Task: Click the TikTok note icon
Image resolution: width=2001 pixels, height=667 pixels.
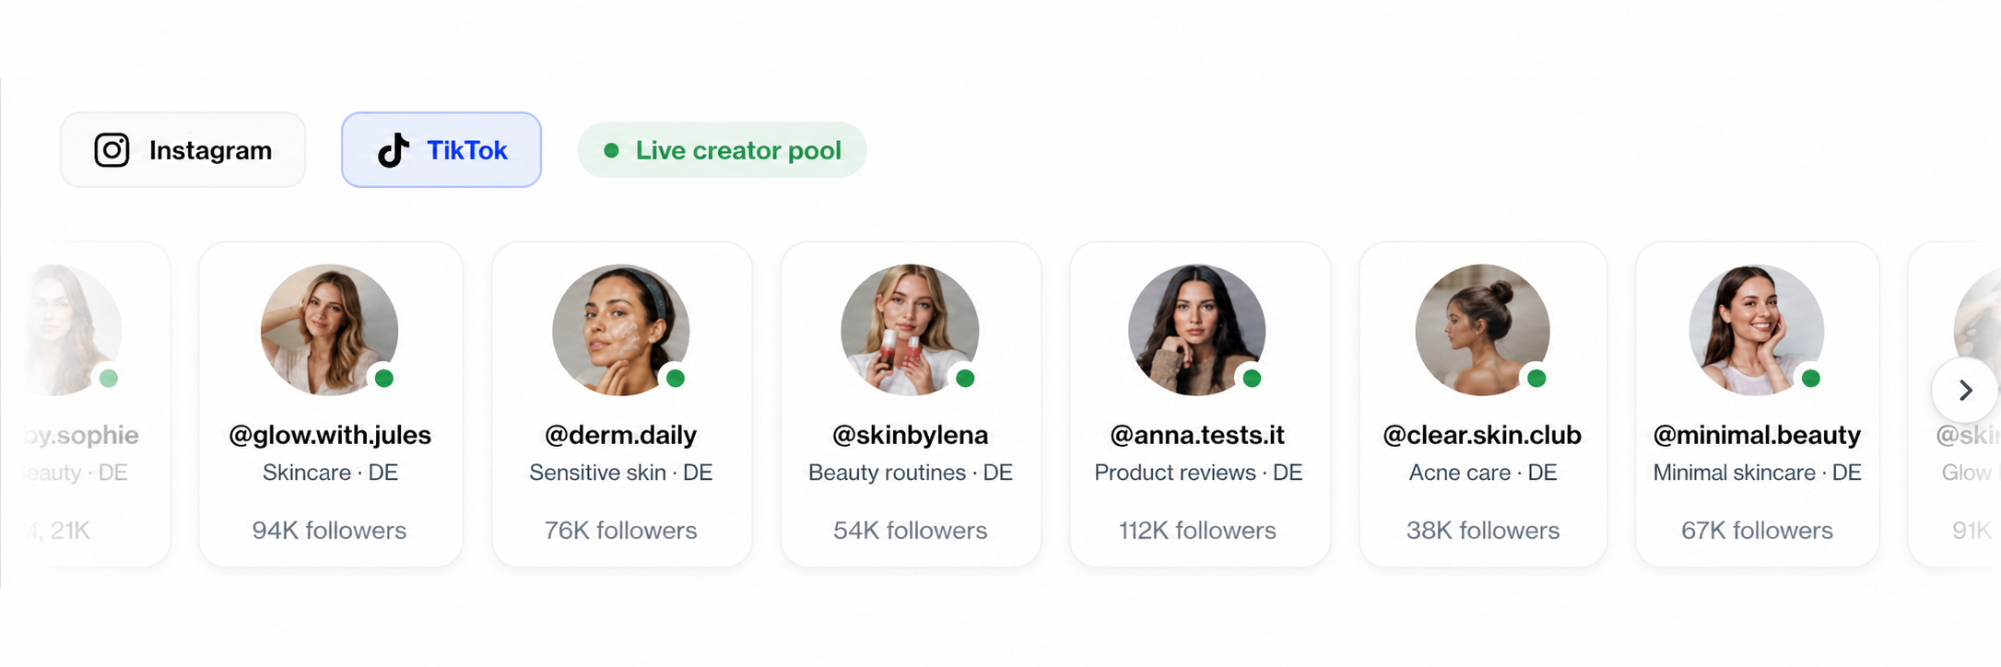Action: click(x=394, y=150)
